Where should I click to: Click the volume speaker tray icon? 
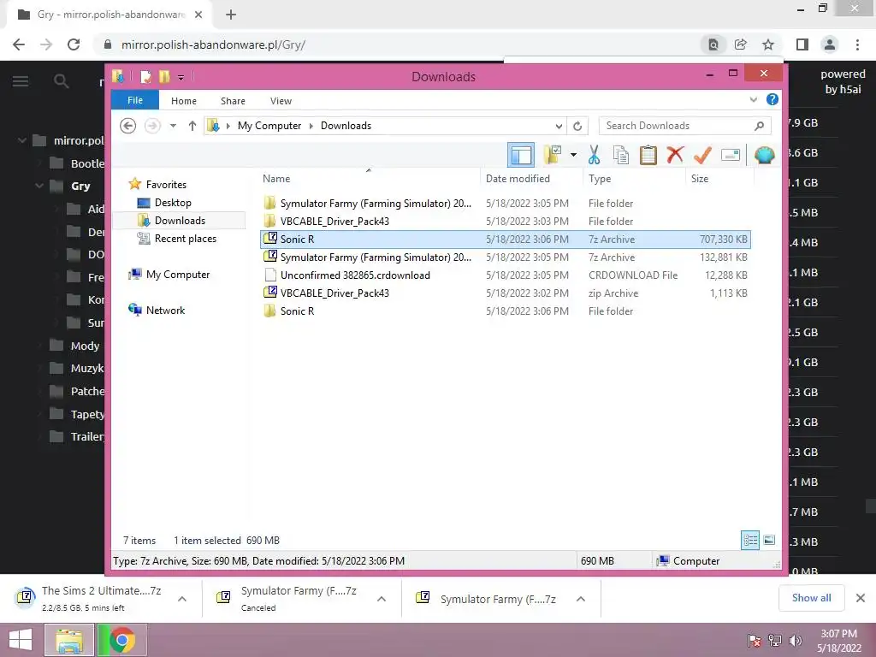pyautogui.click(x=796, y=640)
